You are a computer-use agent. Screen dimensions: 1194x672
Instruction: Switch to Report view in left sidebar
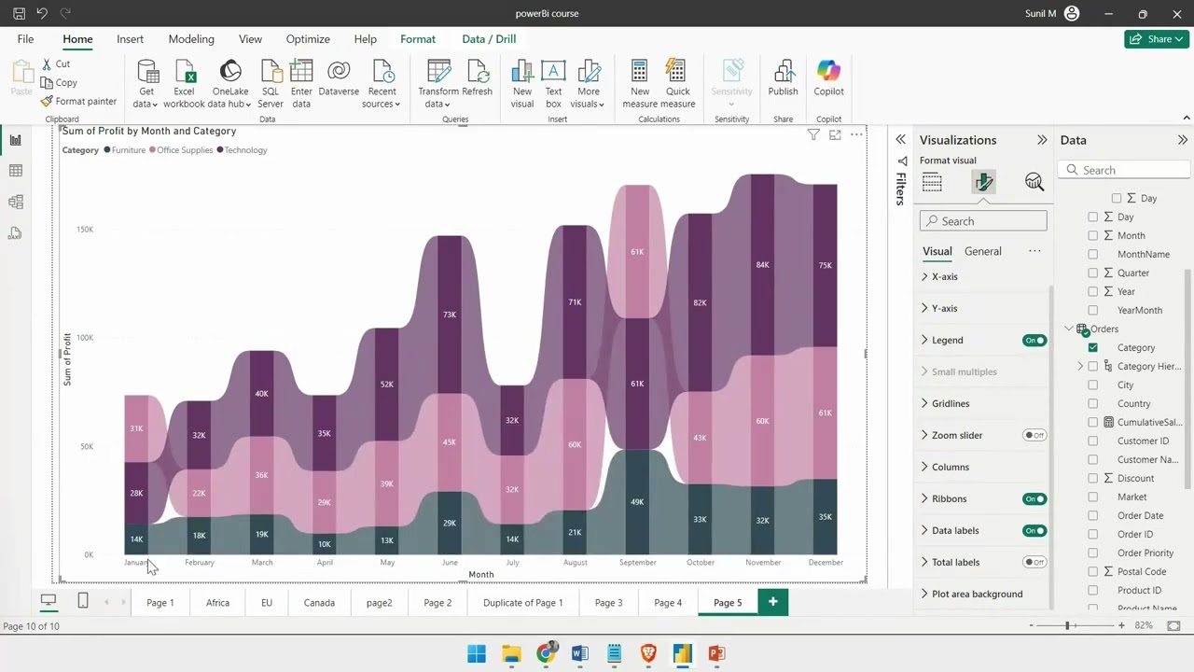15,140
